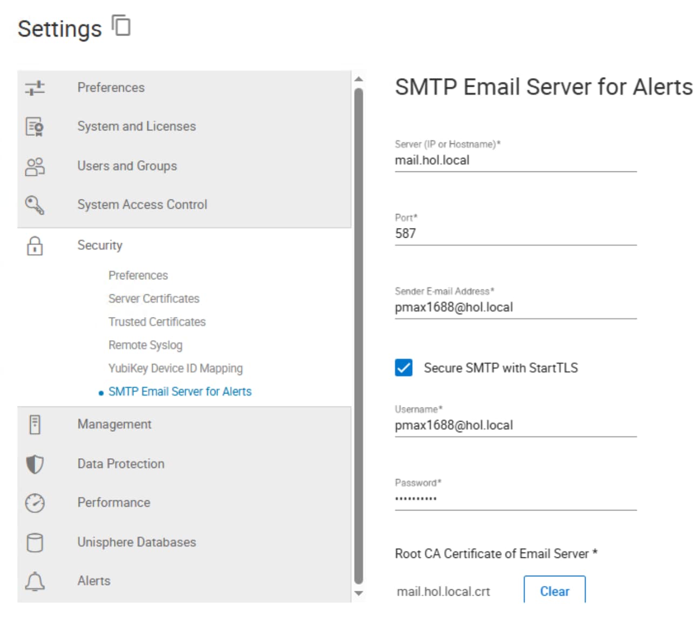Click the System and Licenses certificate icon
700x621 pixels.
35,127
